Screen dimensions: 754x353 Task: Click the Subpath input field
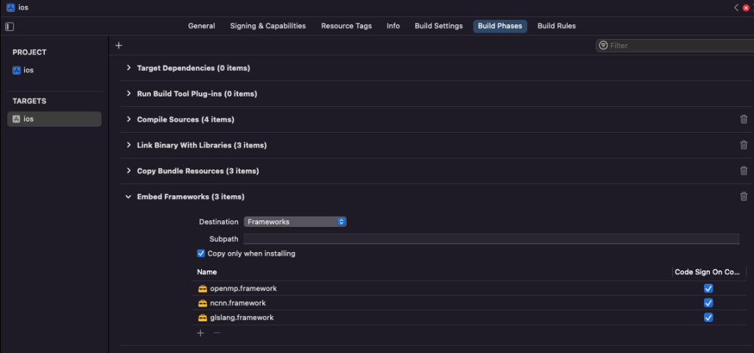coord(491,239)
